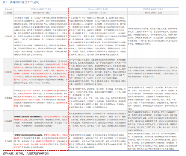Screen dimensions: 186x156
Task: Select the 经济目标 row label
Action: [8, 72]
